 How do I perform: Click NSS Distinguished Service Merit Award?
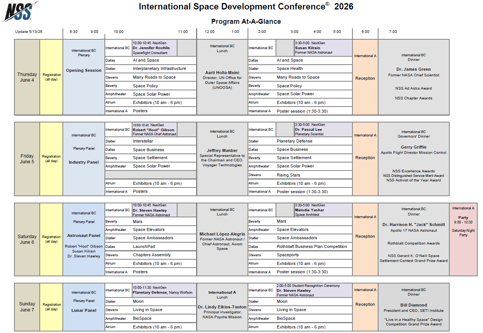pyautogui.click(x=414, y=176)
